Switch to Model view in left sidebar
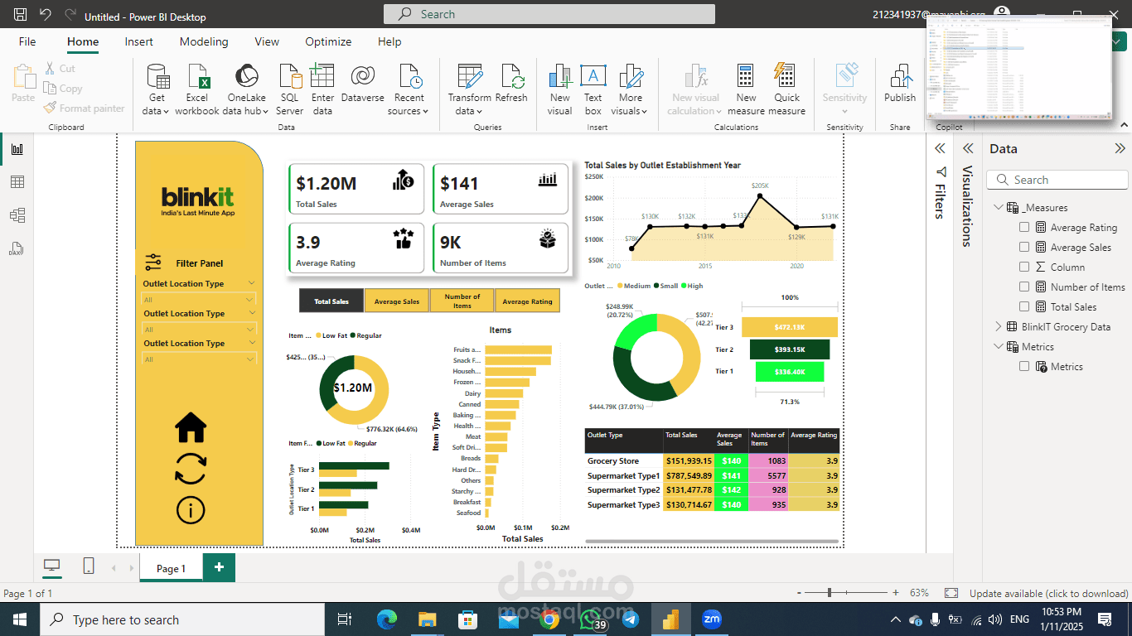 pos(17,215)
